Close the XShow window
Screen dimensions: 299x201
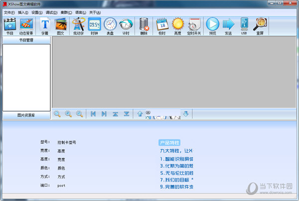[x=290, y=3]
